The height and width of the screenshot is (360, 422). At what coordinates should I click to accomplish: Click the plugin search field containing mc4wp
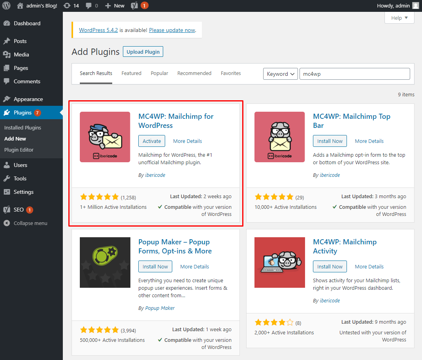click(x=355, y=74)
